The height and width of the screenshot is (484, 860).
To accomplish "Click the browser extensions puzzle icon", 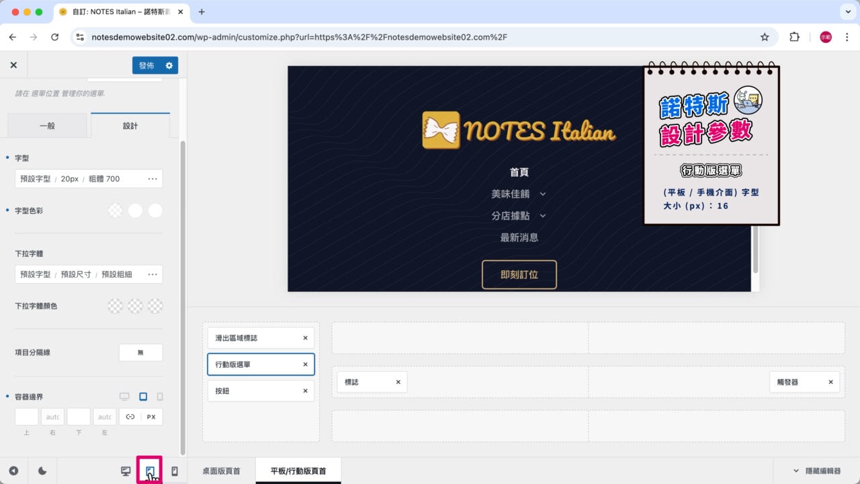I will pos(794,37).
